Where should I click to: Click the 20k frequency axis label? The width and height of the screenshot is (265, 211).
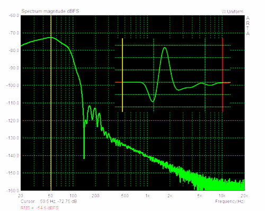pos(244,196)
